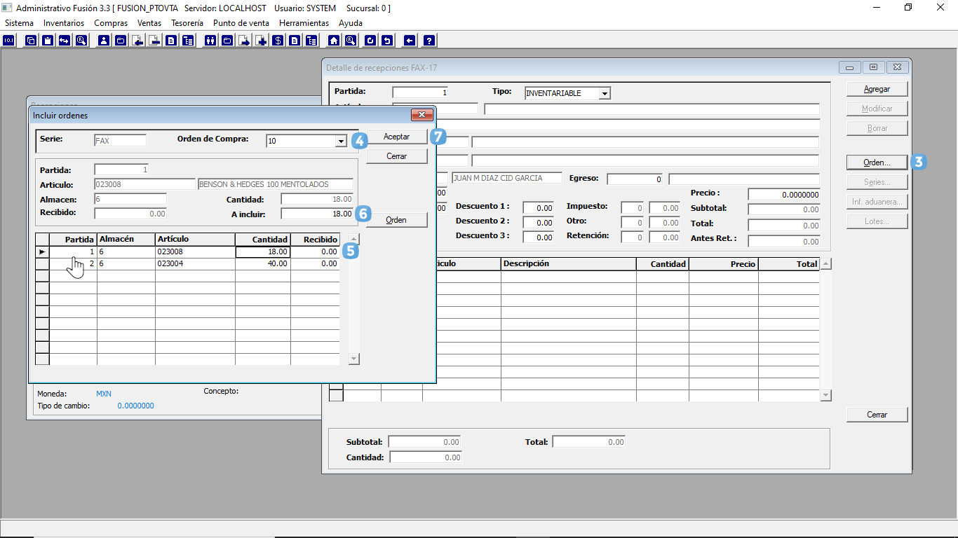This screenshot has width=958, height=538.
Task: Click the "10.1" toolbar icon
Action: click(8, 40)
